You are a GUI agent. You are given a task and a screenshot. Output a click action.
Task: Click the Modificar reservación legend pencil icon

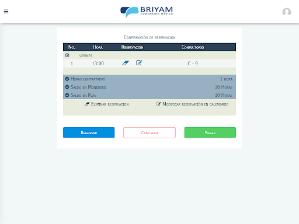(158, 104)
